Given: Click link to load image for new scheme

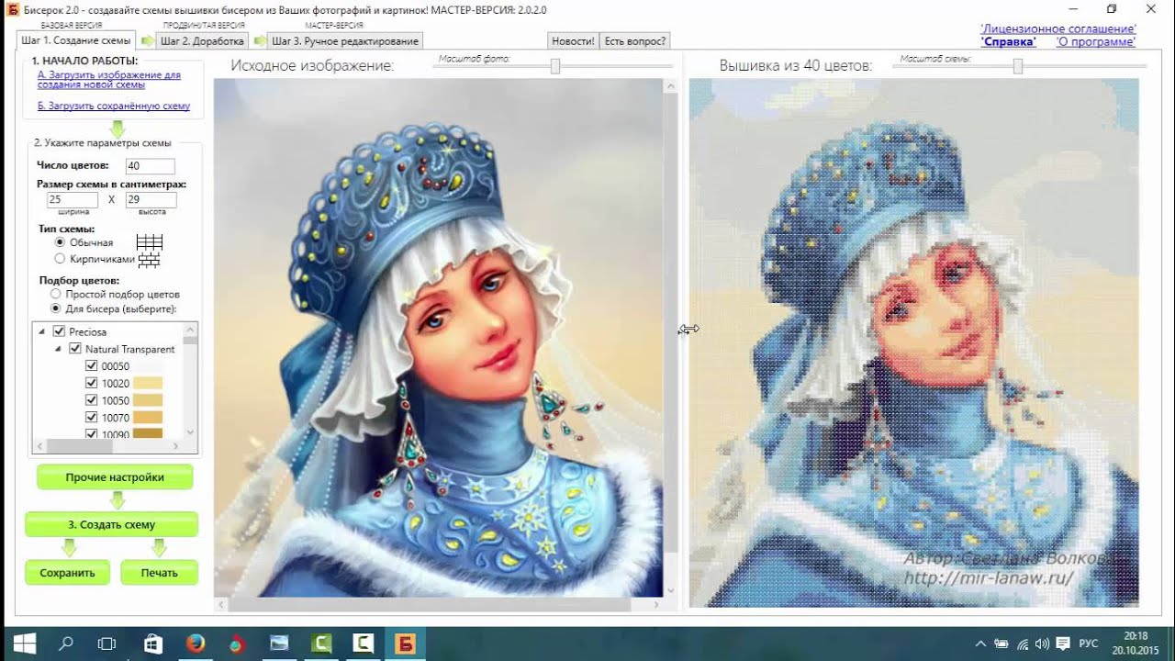Looking at the screenshot, I should pos(109,80).
